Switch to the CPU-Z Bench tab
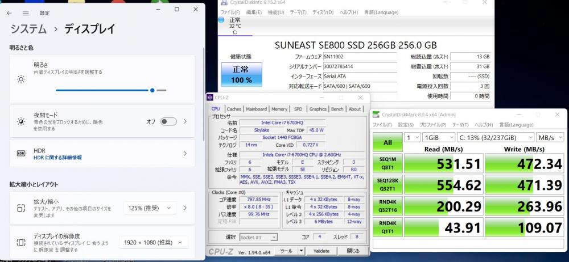The image size is (569, 262). (337, 109)
